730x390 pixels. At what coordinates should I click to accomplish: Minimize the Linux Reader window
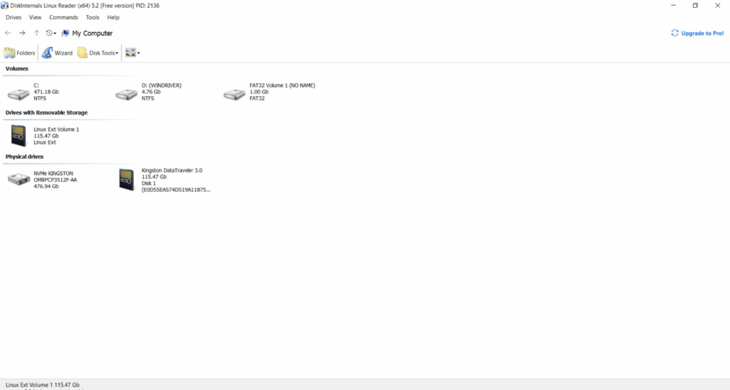pyautogui.click(x=673, y=6)
